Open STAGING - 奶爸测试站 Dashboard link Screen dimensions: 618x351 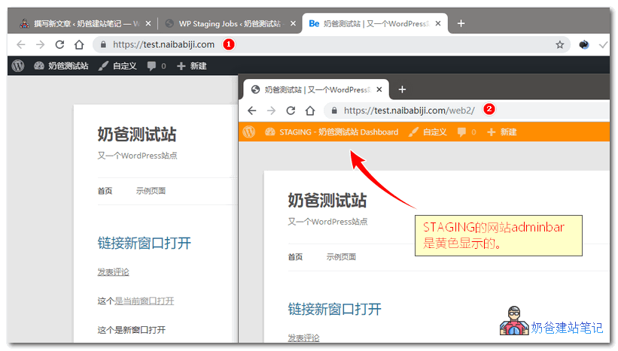[x=331, y=132]
